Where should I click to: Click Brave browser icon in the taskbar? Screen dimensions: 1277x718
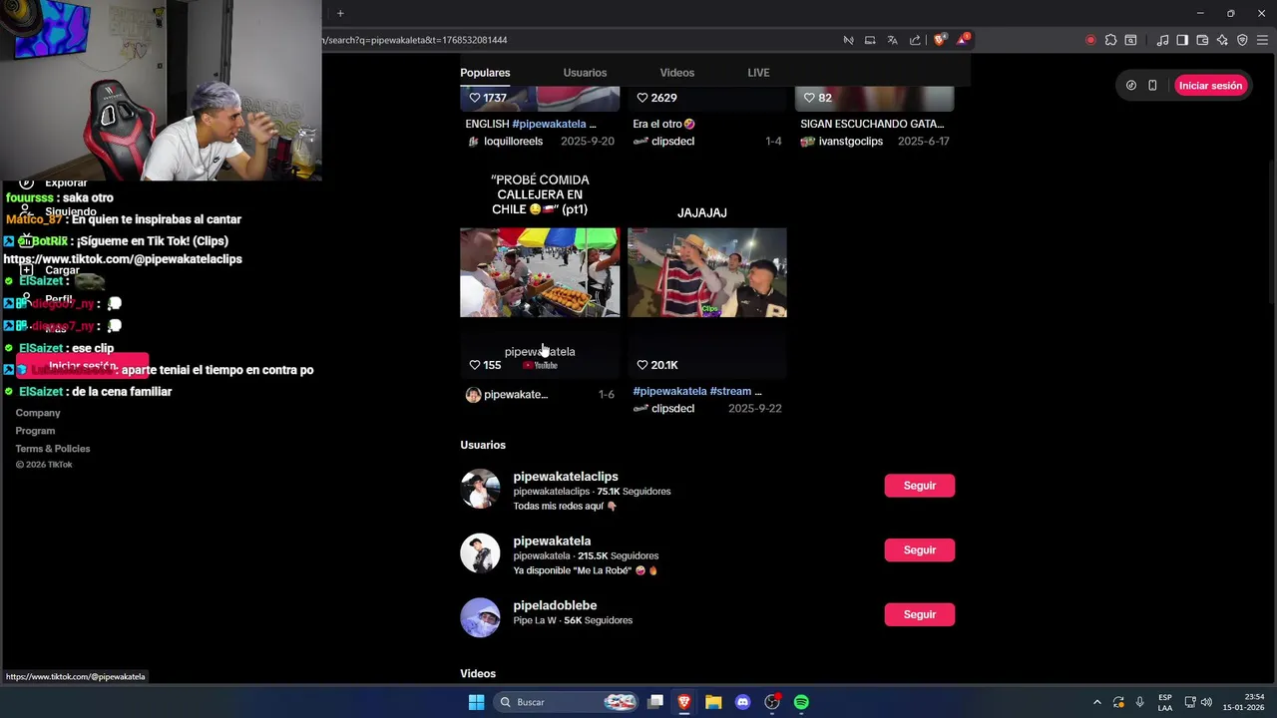[684, 702]
